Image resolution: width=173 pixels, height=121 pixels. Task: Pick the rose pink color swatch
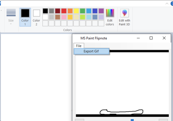pyautogui.click(x=64, y=17)
